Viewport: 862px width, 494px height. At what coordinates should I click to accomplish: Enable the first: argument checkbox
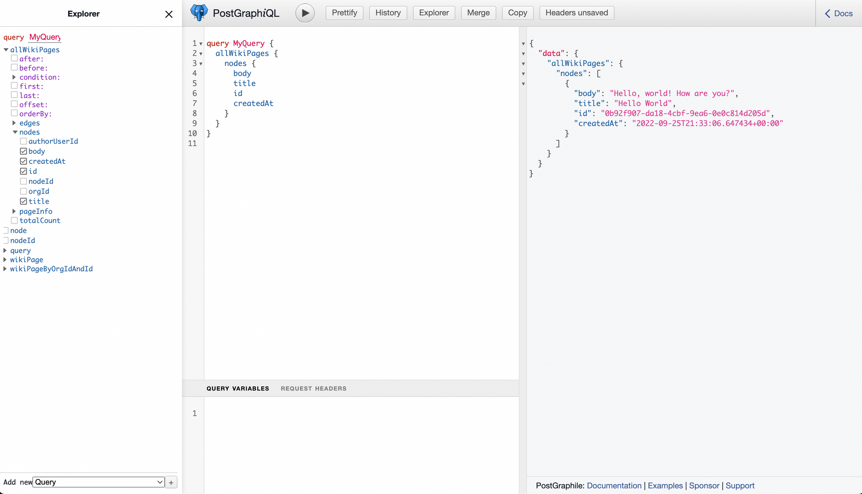[14, 86]
